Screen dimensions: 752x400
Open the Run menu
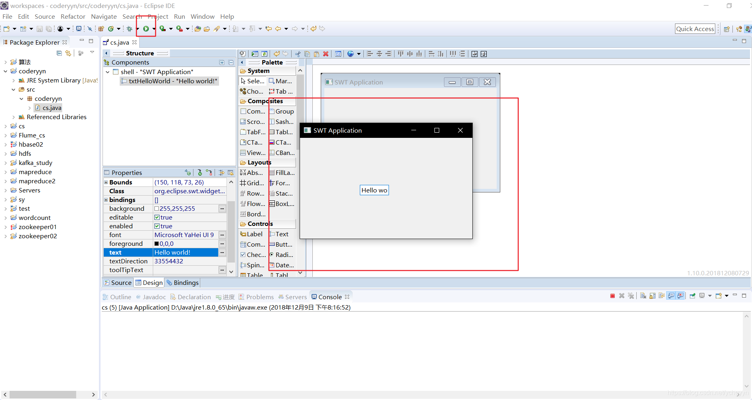click(180, 16)
